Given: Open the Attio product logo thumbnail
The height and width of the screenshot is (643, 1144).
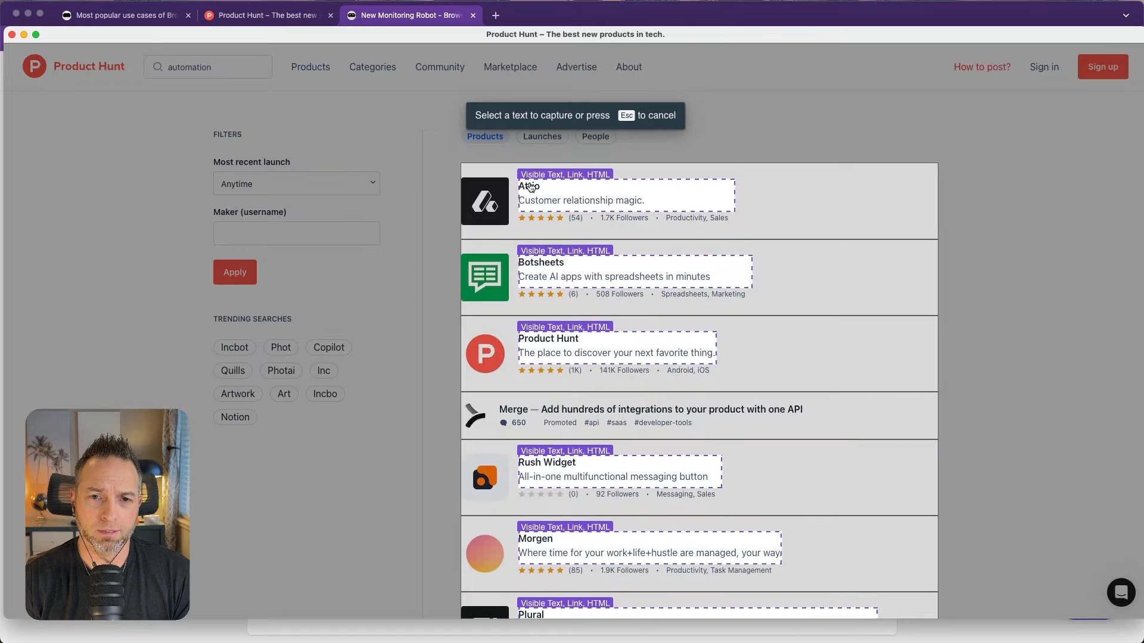Looking at the screenshot, I should (x=484, y=201).
